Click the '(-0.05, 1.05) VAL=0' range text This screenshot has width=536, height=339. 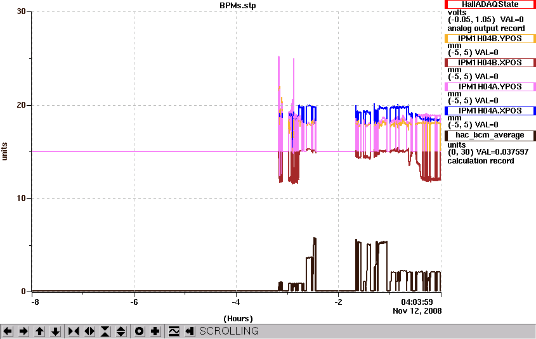click(486, 20)
